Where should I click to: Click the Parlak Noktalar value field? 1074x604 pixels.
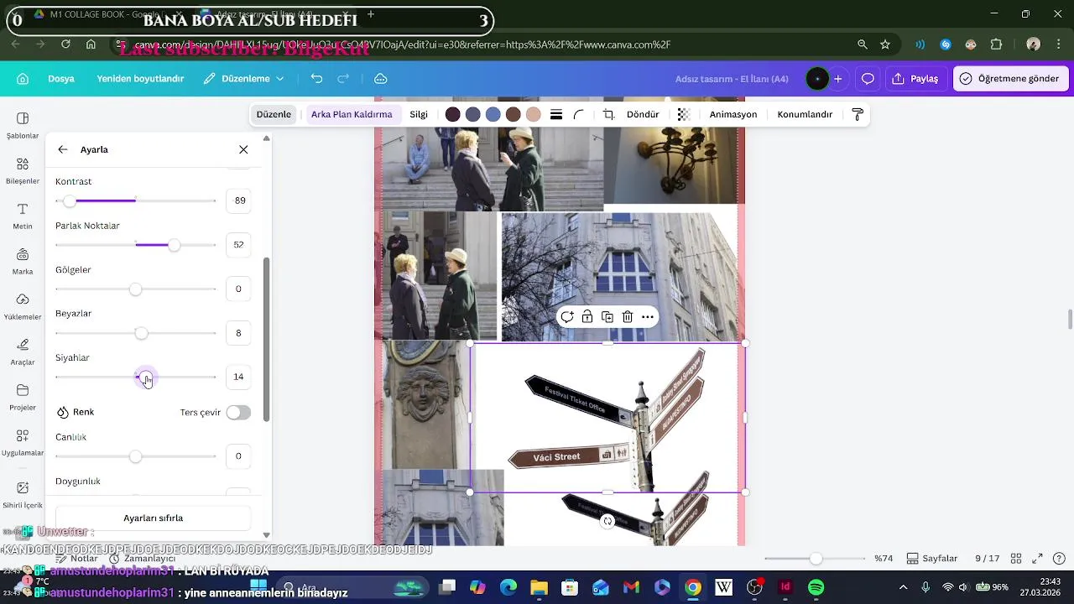pyautogui.click(x=238, y=245)
